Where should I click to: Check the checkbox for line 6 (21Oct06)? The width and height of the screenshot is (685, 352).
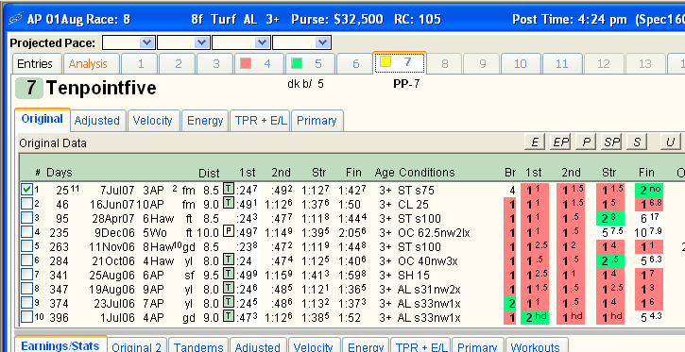(27, 260)
